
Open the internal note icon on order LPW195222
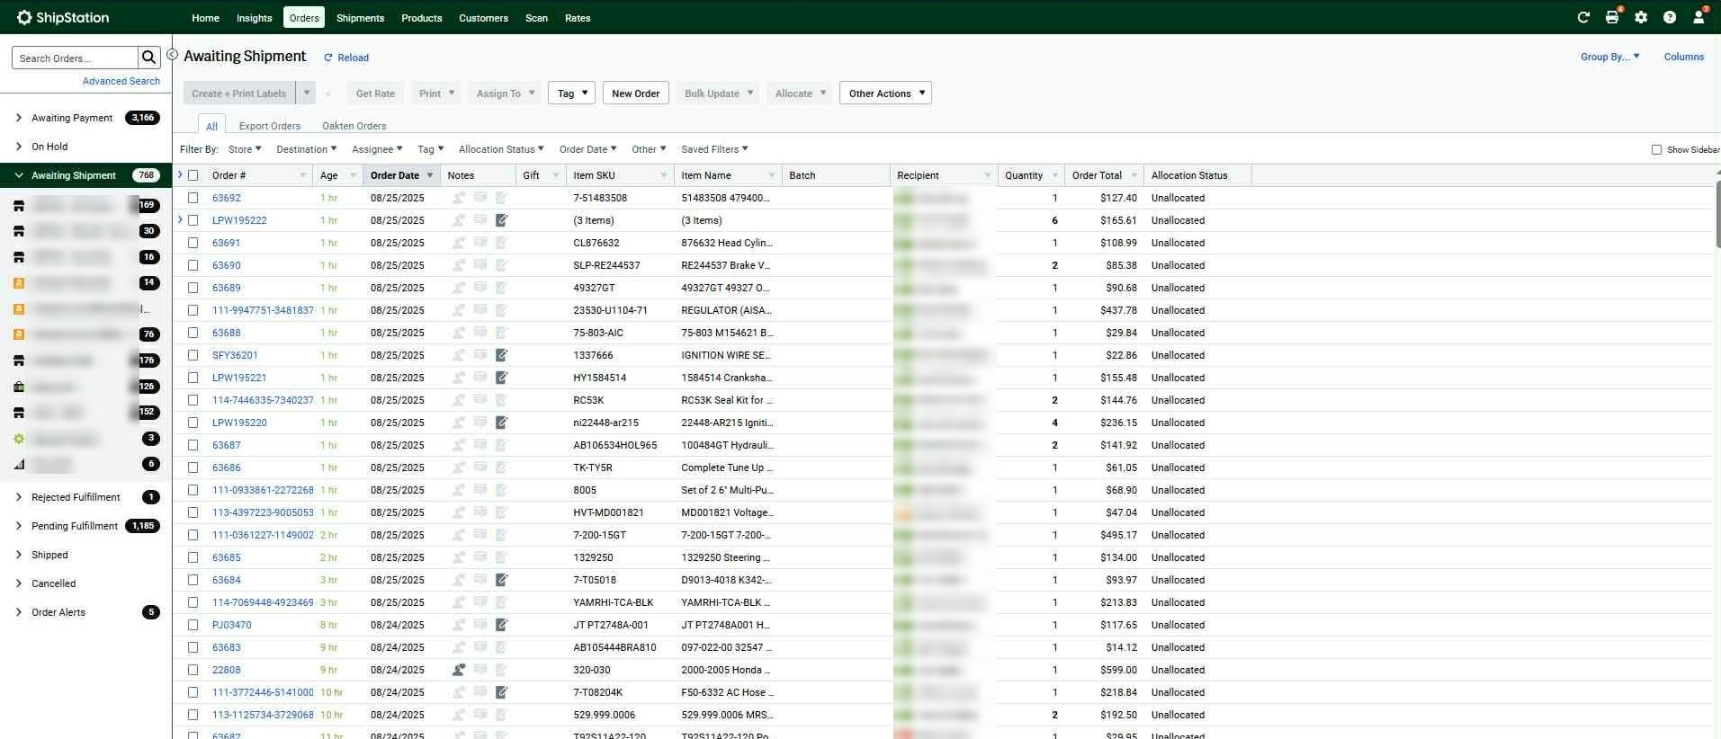coord(502,220)
